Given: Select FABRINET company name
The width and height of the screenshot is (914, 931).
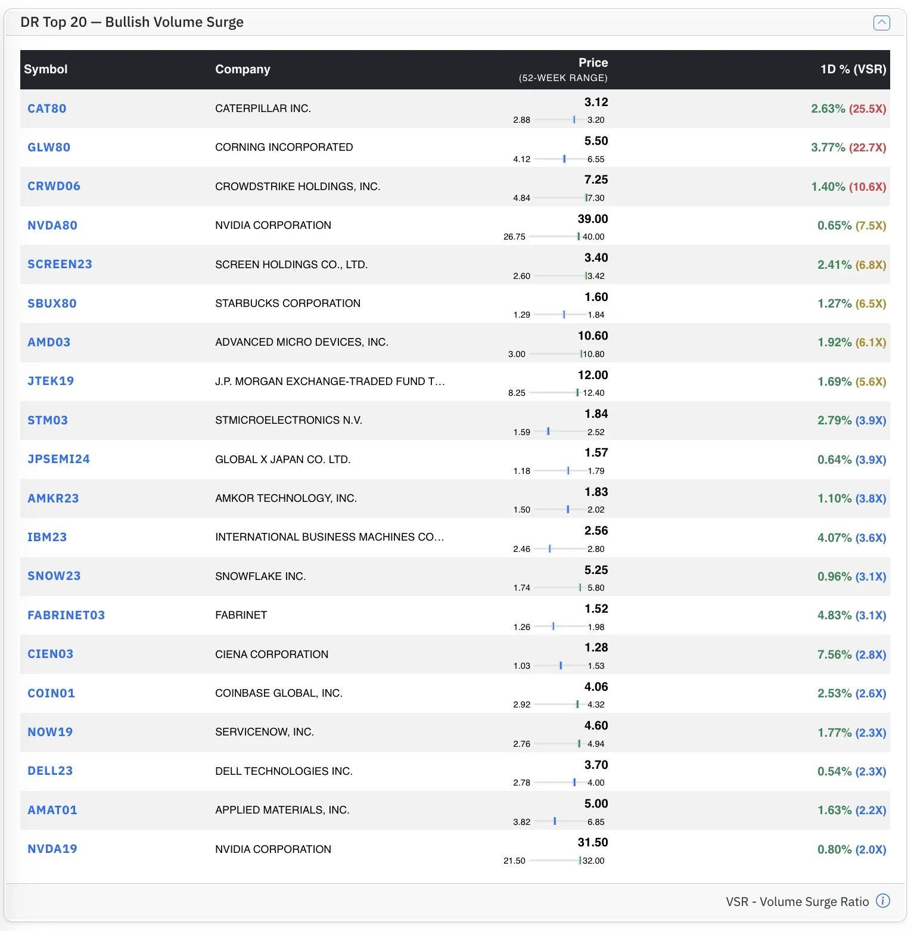Looking at the screenshot, I should (x=241, y=615).
